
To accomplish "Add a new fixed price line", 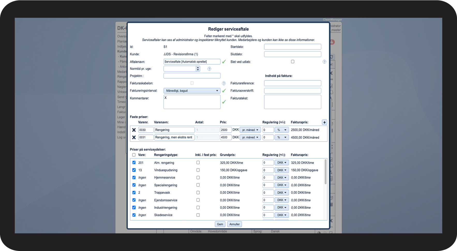I will coord(324,122).
